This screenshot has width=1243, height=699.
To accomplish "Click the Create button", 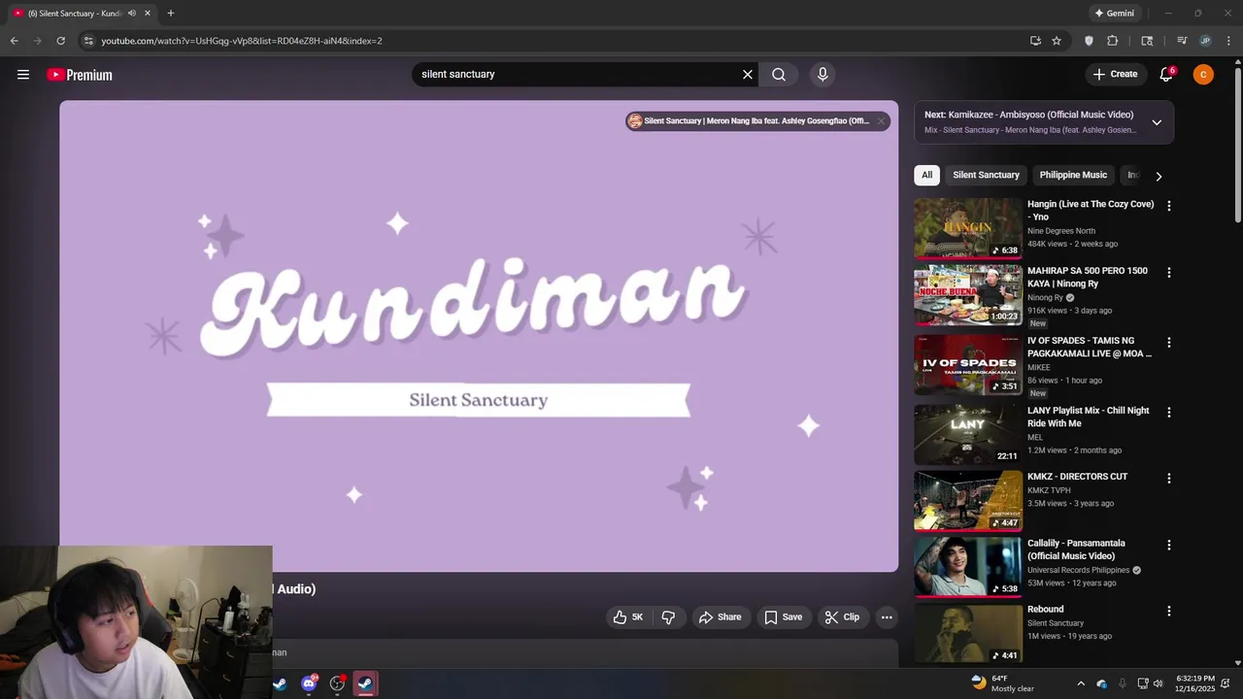I will (x=1115, y=75).
